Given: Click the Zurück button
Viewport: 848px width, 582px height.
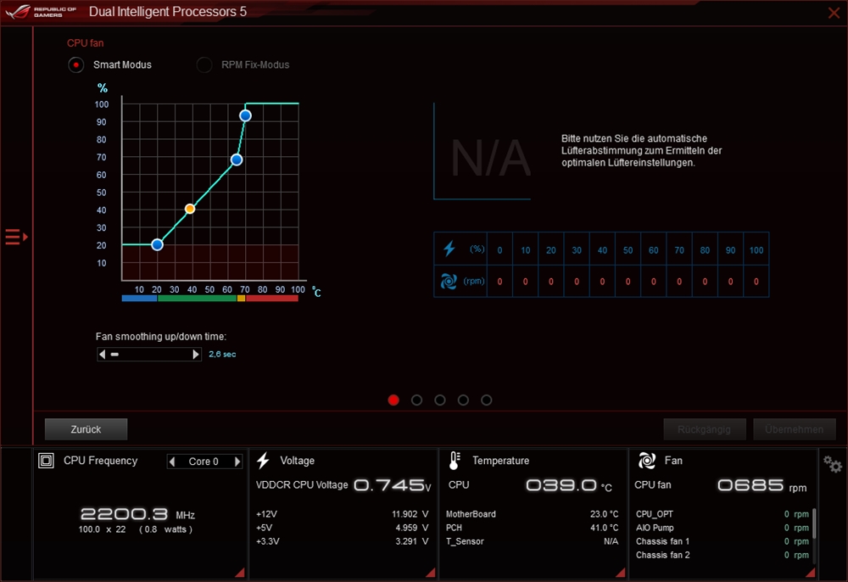Looking at the screenshot, I should 86,429.
